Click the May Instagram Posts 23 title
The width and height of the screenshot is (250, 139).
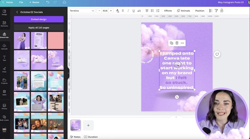[231, 2]
